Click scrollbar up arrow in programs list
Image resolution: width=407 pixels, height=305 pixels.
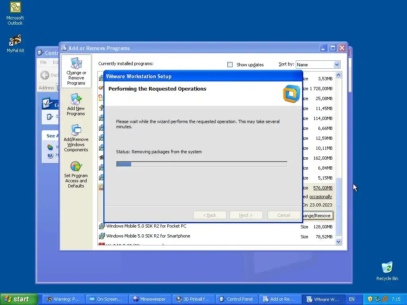338,75
